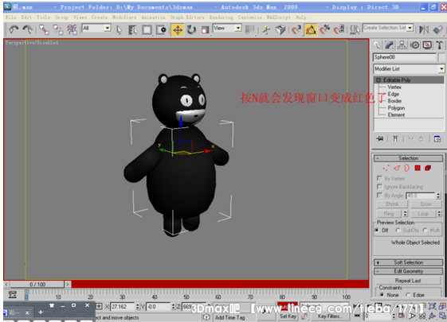Screen dimensions: 447x322
Task: Select Element sub-object red cube icon
Action: point(428,168)
